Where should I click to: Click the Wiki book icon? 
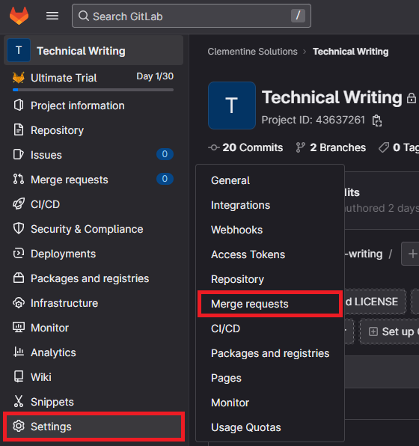coord(19,376)
